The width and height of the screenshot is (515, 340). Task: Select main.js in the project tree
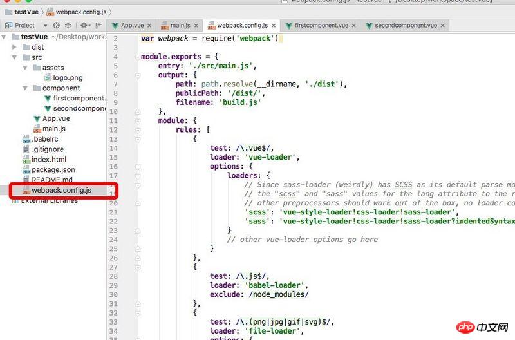(54, 129)
